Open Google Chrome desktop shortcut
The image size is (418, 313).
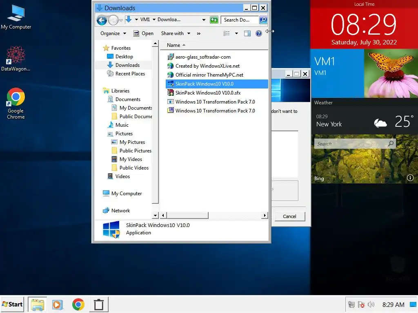click(16, 104)
